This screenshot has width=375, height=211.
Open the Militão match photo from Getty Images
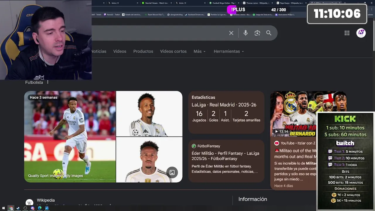tap(70, 137)
